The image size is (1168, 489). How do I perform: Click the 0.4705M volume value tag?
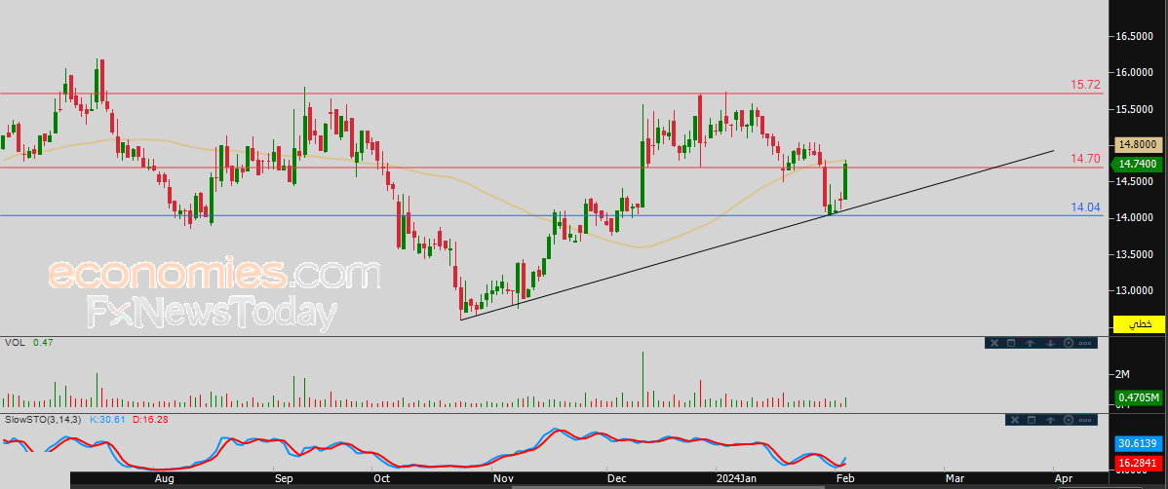pos(1140,398)
